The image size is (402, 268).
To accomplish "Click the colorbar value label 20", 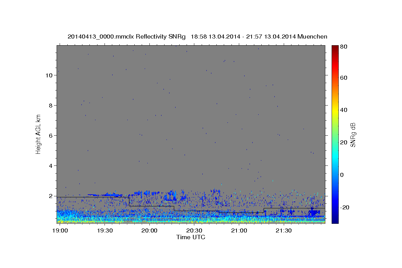I will (343, 142).
